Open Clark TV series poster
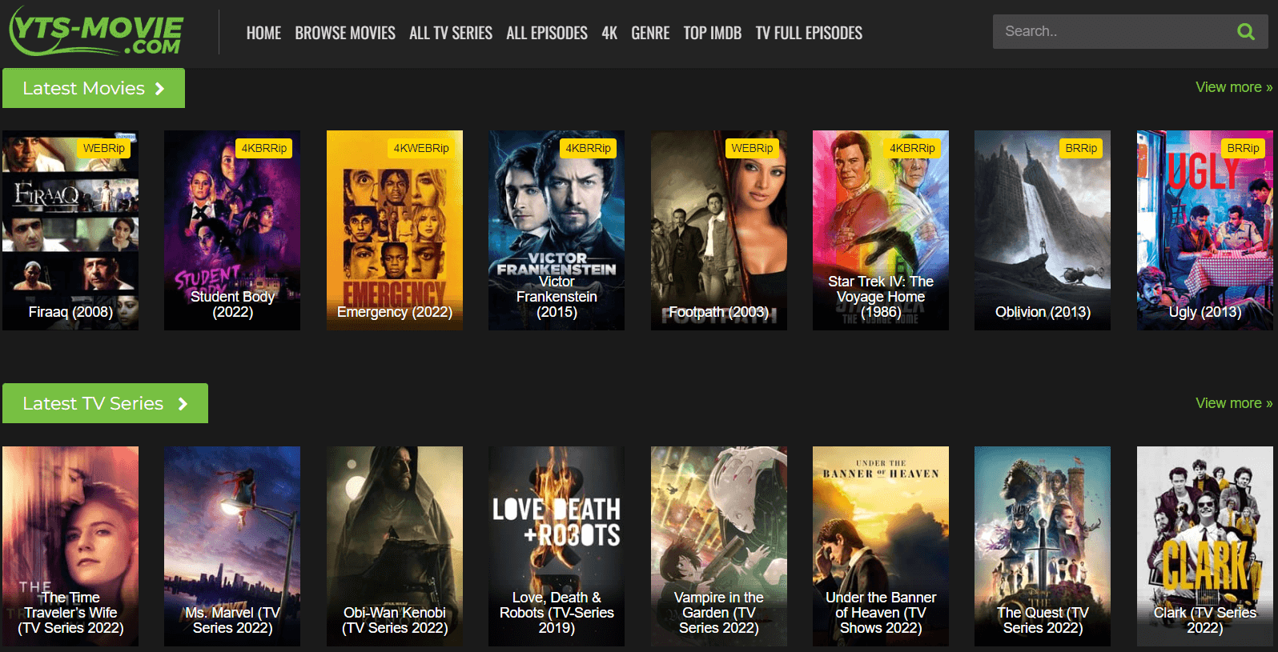1278x652 pixels. 1205,546
